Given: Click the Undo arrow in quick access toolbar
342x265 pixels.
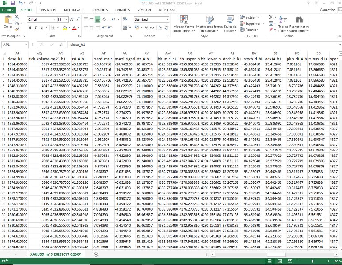Looking at the screenshot, I should tap(20, 3).
